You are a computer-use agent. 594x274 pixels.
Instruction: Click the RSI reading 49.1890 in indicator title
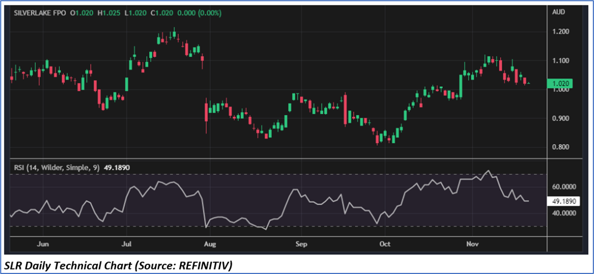pyautogui.click(x=116, y=167)
